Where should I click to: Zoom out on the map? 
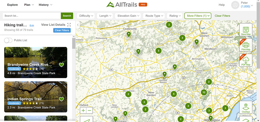90,110
